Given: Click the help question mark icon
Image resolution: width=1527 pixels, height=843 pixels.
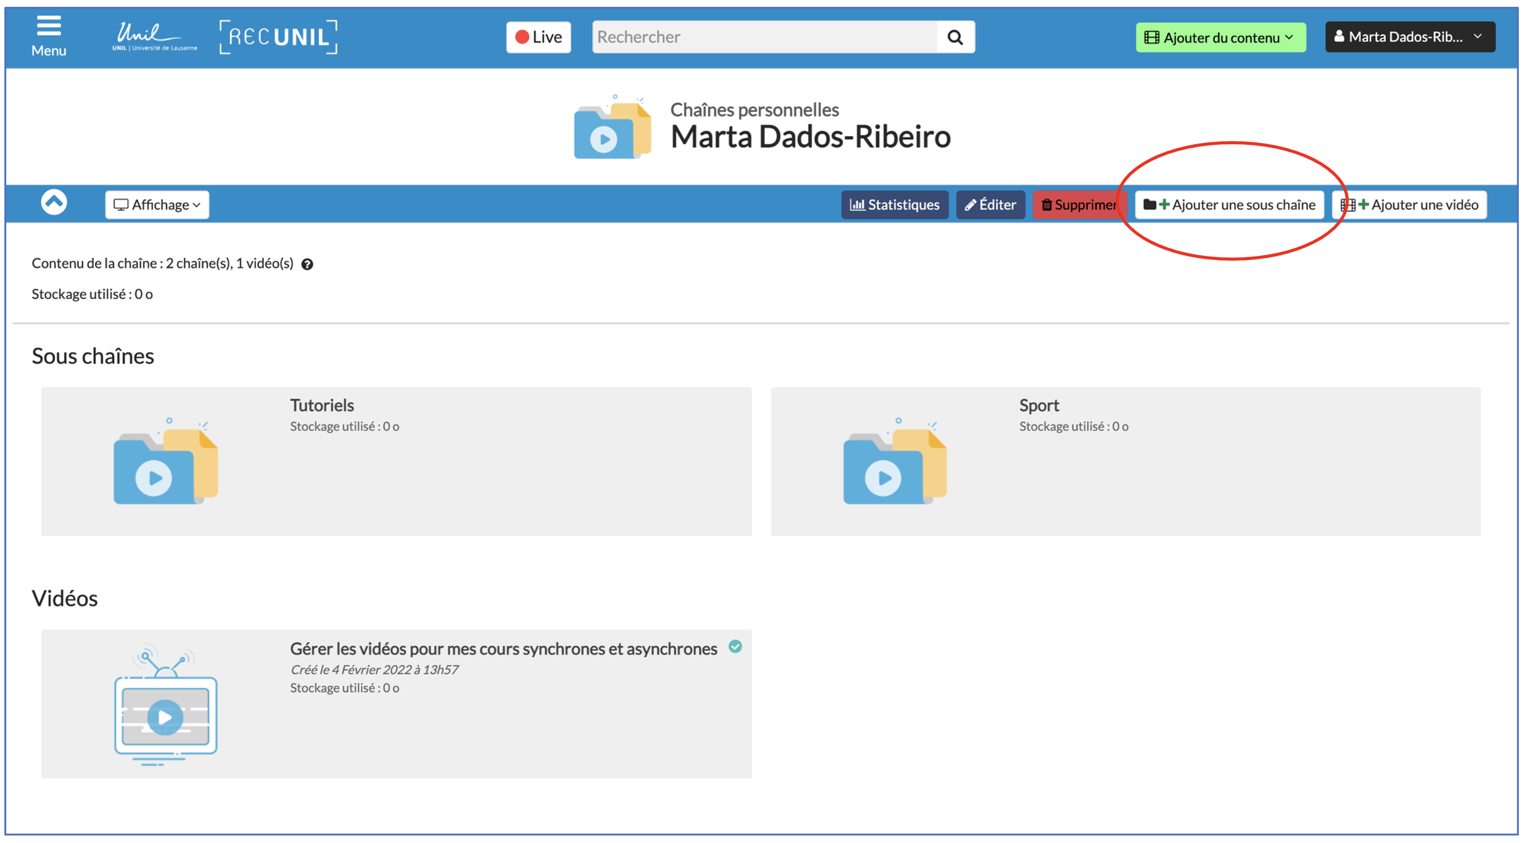Looking at the screenshot, I should click(307, 264).
